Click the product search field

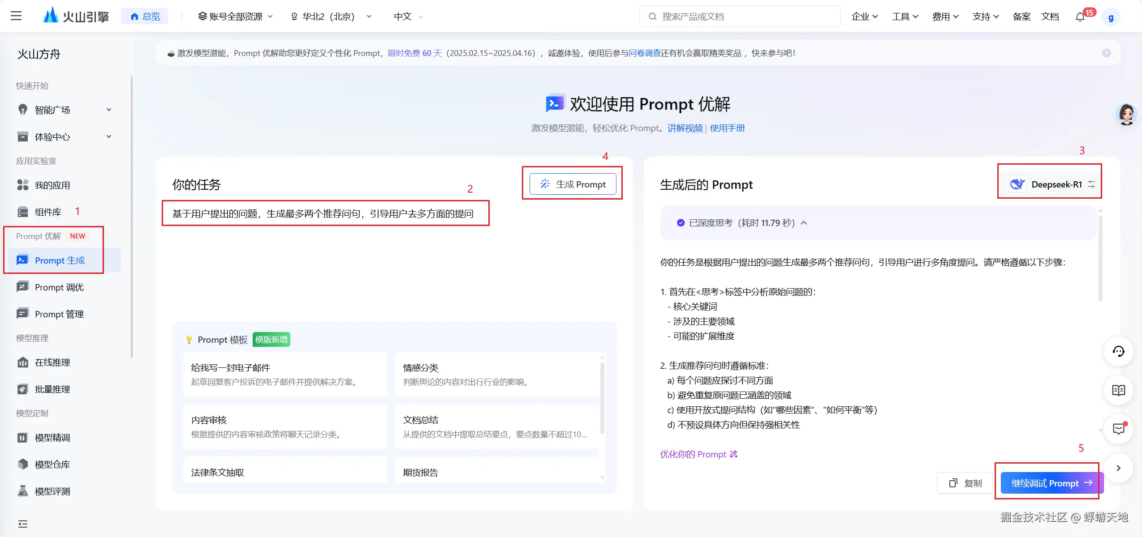click(739, 17)
